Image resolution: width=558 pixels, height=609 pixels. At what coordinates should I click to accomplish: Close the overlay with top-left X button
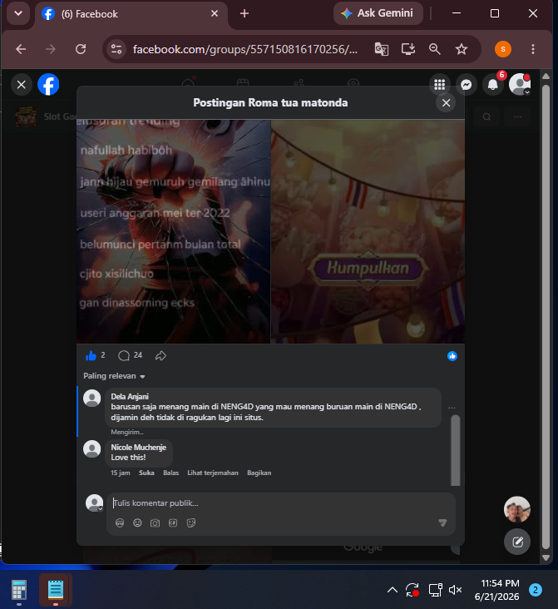pos(22,84)
